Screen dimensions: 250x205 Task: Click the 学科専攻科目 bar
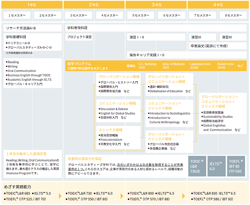click(156, 28)
